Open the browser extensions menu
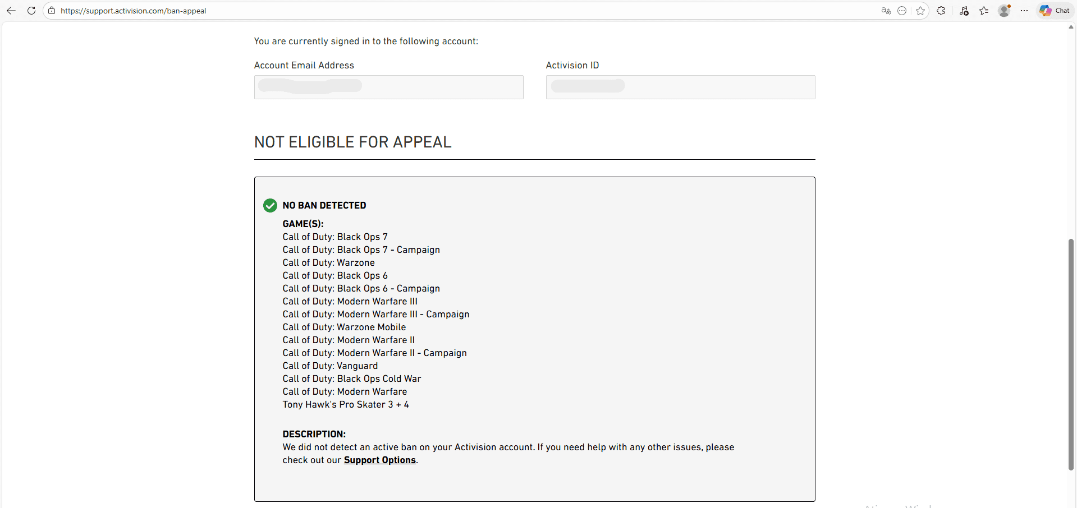 coord(941,11)
